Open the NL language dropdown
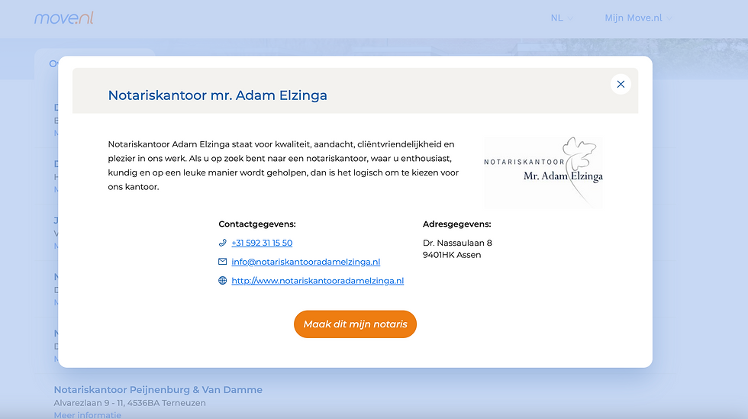The image size is (748, 419). click(x=562, y=18)
